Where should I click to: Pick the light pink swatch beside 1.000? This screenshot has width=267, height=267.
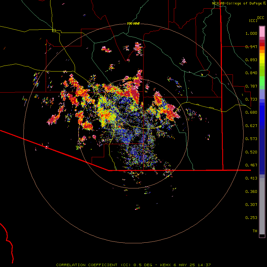pyautogui.click(x=262, y=32)
